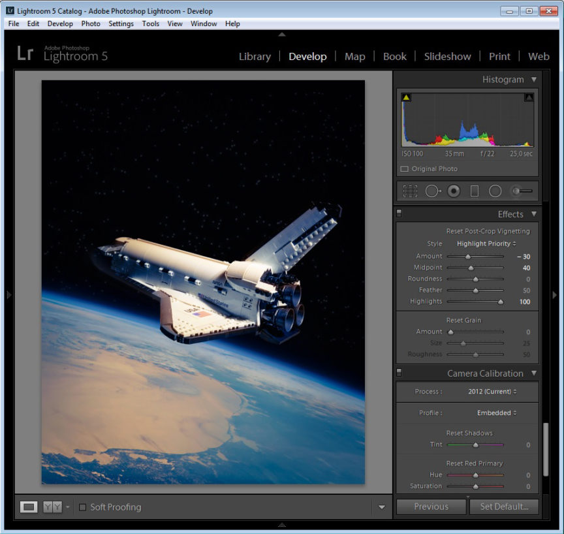Collapse the Histogram panel
Screen dimensions: 564x534
(x=534, y=80)
